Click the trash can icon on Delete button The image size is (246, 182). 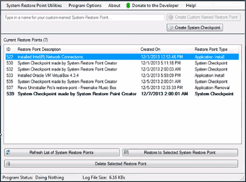coord(8,164)
